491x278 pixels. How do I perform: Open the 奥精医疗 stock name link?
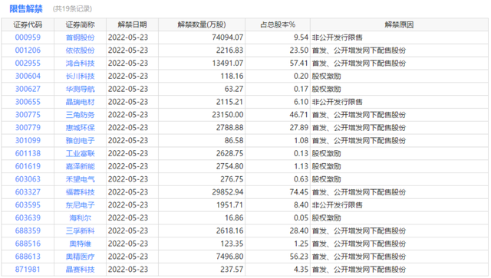click(x=80, y=257)
